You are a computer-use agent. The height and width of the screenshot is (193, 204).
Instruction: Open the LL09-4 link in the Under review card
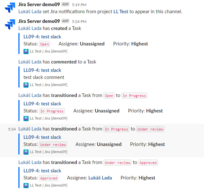[x=42, y=137]
